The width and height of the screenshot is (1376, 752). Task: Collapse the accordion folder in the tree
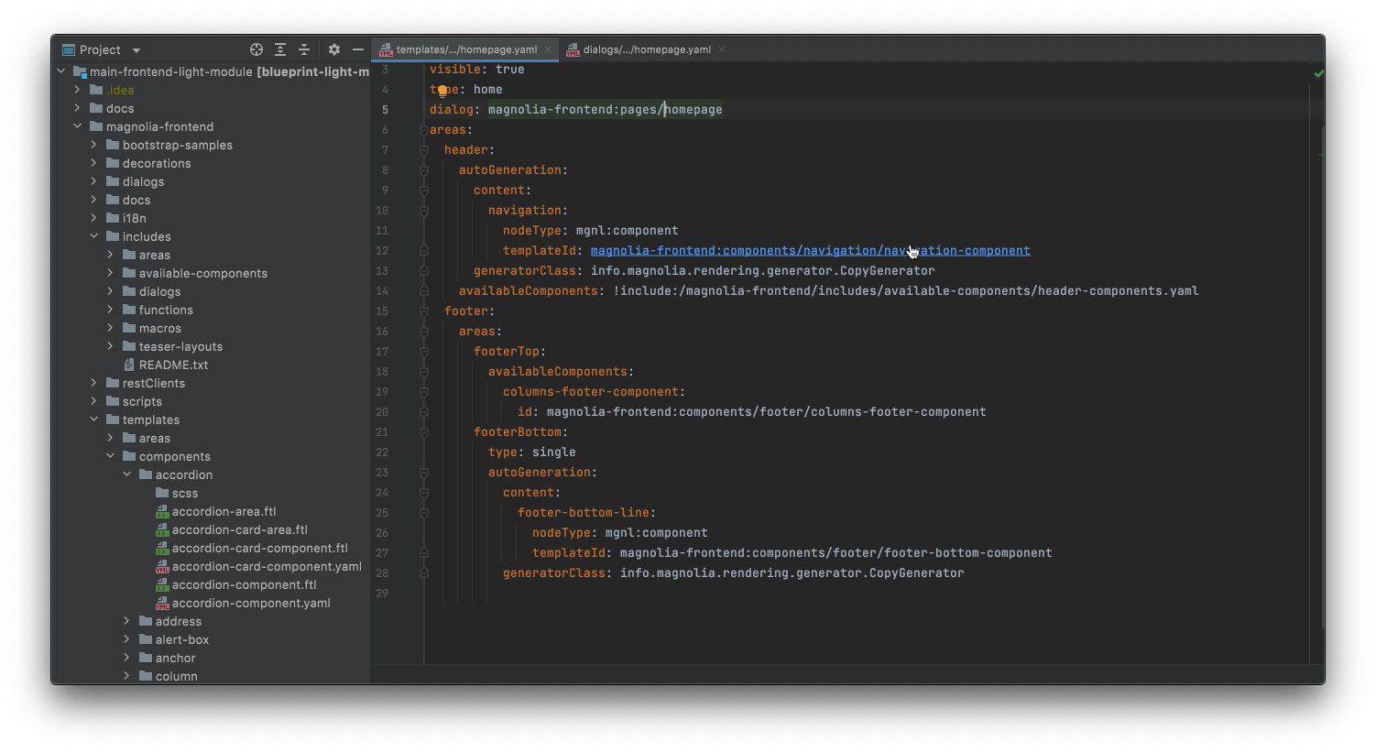[x=127, y=474]
